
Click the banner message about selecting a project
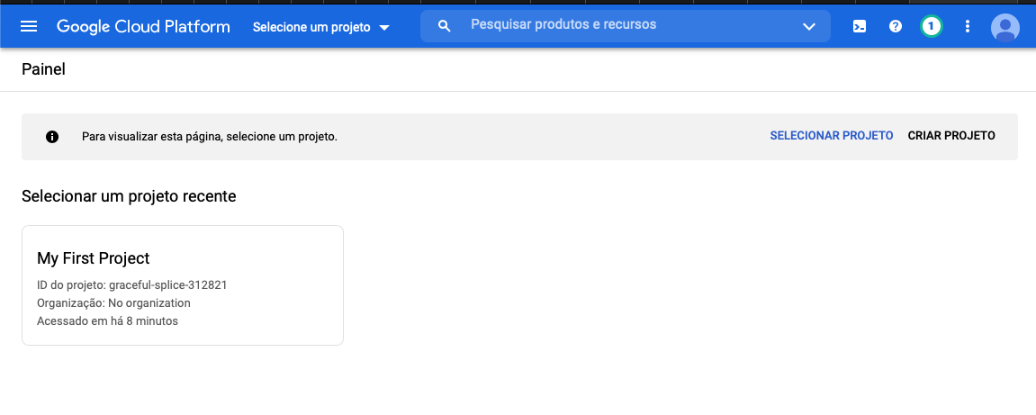[210, 137]
